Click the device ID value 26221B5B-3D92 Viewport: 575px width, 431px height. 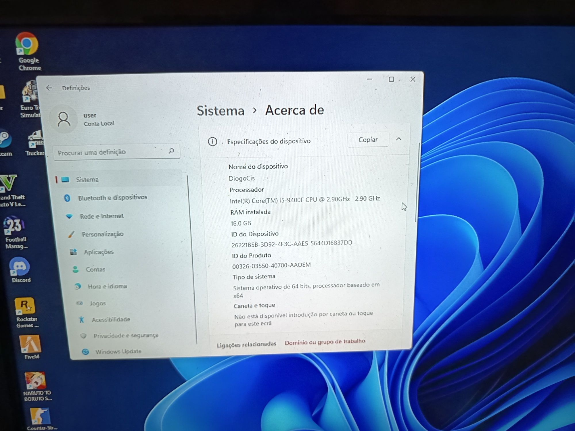click(x=292, y=244)
